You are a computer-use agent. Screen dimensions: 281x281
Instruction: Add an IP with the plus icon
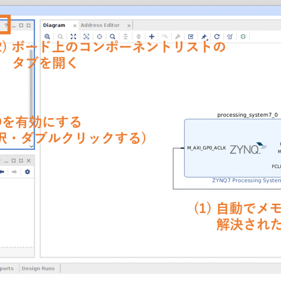(x=151, y=37)
